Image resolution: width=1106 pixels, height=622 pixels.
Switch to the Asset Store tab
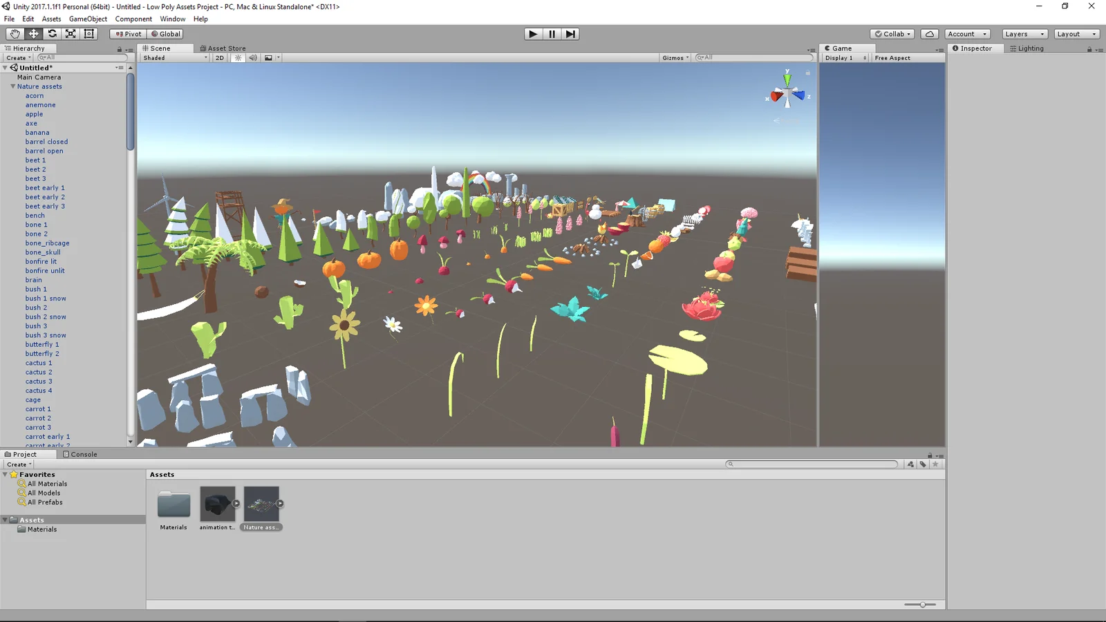coord(223,48)
